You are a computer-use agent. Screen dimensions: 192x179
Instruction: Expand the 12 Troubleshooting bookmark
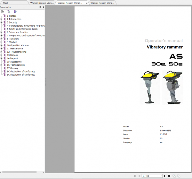coord(1,52)
